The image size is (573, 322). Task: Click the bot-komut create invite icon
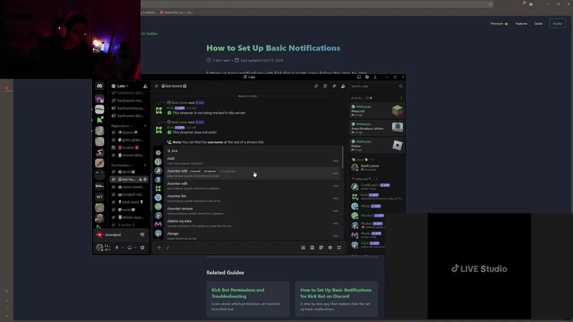tap(140, 179)
